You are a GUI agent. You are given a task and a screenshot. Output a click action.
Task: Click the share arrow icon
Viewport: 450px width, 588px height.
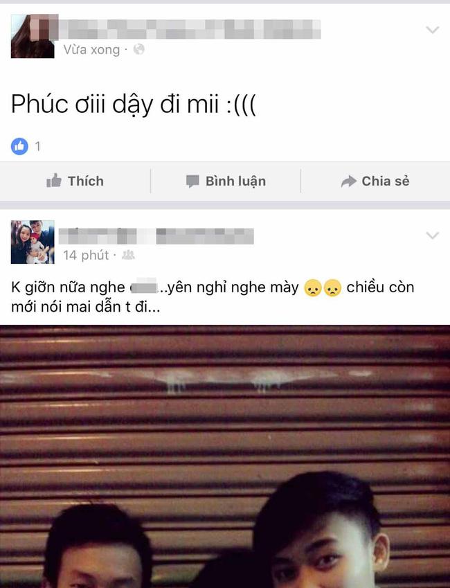348,181
